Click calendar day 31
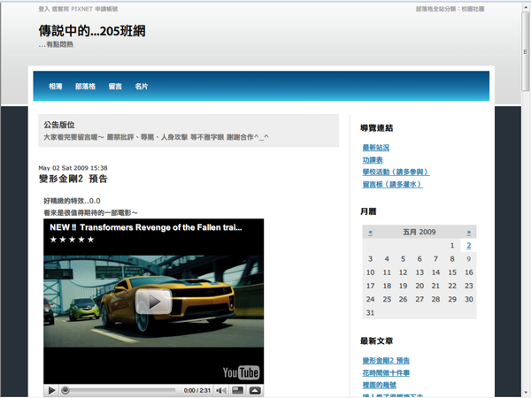The width and height of the screenshot is (531, 398). point(370,313)
